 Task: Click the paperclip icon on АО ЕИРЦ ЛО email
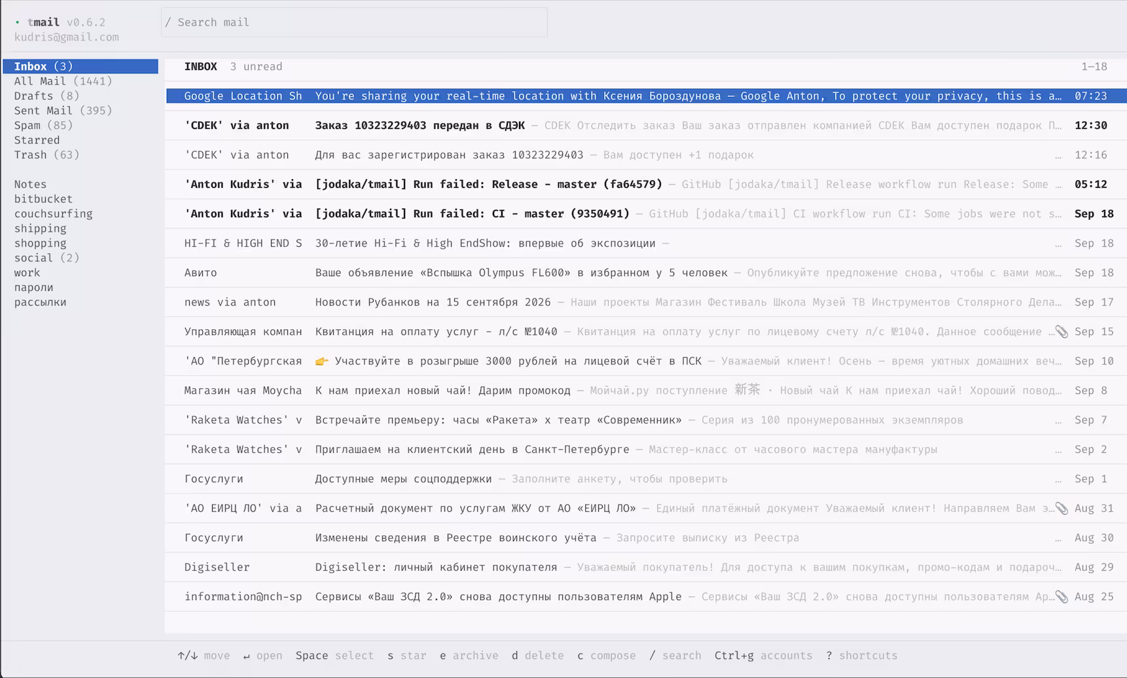point(1062,508)
